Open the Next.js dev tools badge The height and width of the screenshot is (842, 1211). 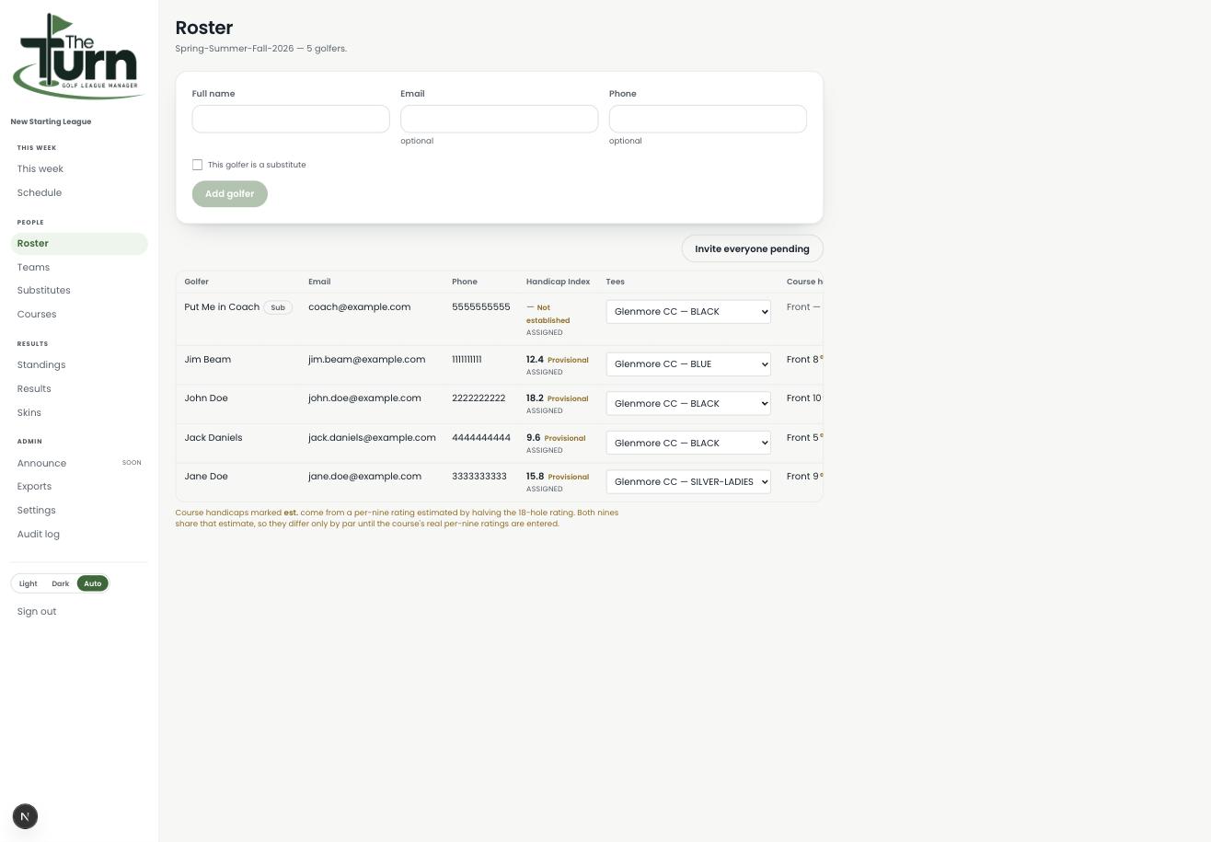[25, 816]
